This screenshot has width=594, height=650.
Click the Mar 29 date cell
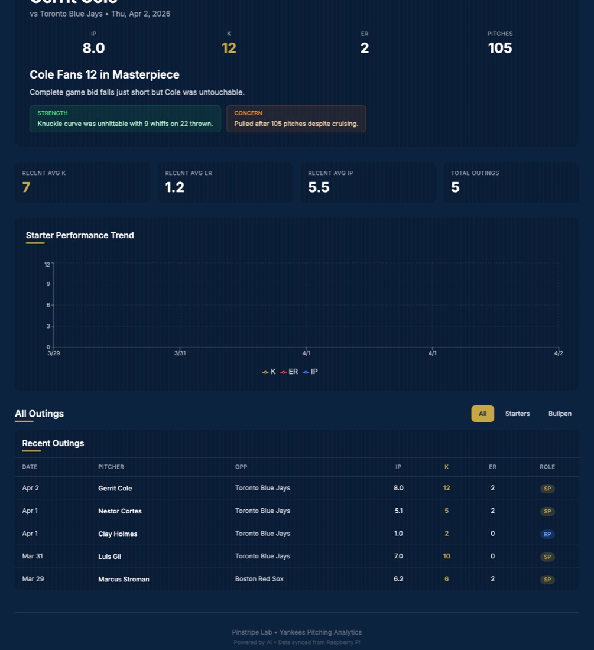point(33,579)
